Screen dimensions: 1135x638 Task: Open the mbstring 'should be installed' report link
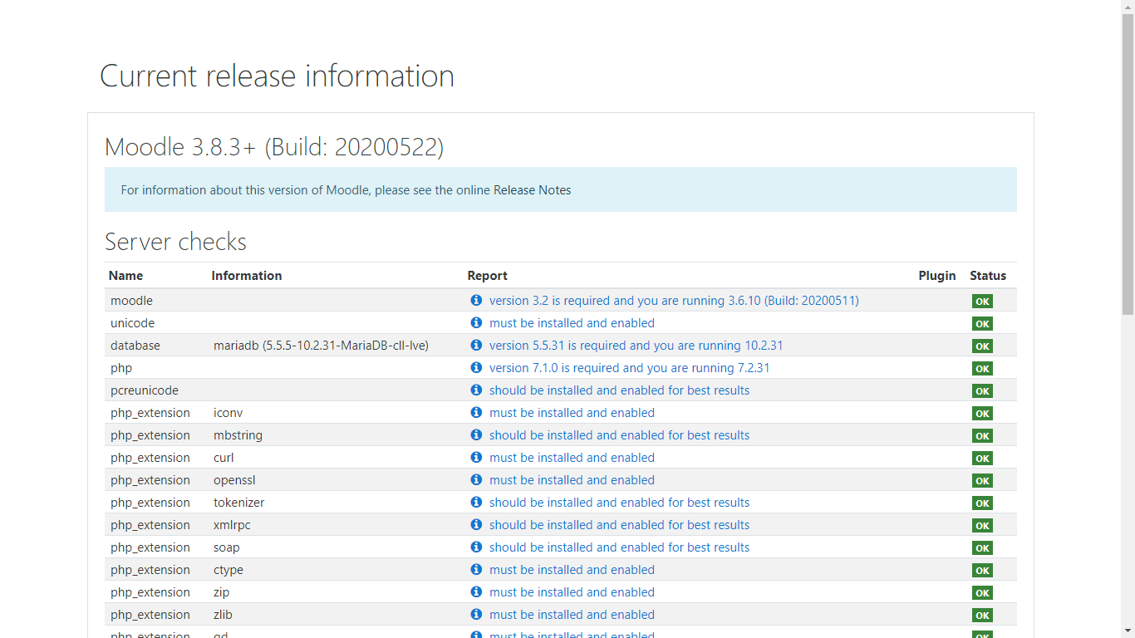tap(619, 435)
